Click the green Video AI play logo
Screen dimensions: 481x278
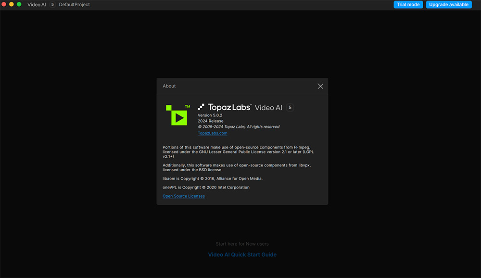pos(177,115)
